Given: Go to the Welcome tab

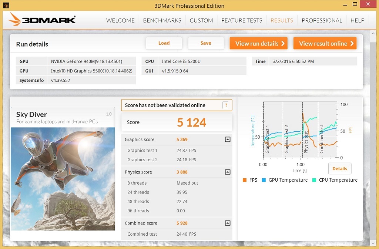Looking at the screenshot, I should click(120, 20).
